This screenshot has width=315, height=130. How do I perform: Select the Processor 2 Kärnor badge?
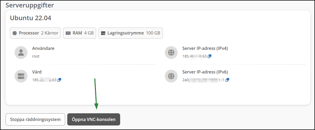click(x=36, y=33)
